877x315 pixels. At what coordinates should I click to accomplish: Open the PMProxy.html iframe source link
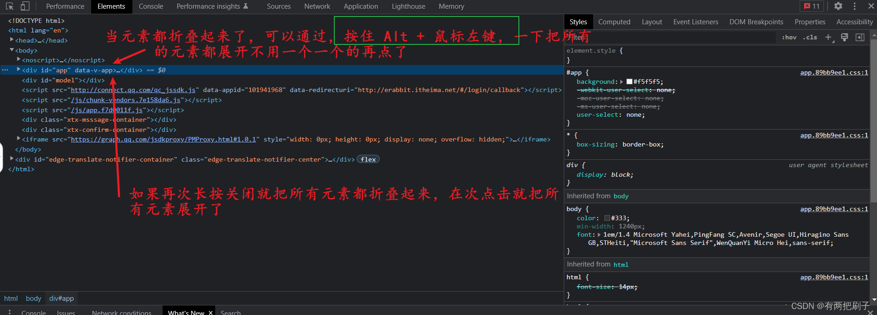(x=163, y=139)
